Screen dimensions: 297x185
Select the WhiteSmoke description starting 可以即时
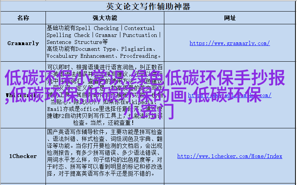point(105,95)
